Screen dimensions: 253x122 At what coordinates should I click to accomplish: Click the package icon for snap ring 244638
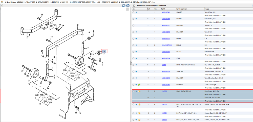[139, 91]
